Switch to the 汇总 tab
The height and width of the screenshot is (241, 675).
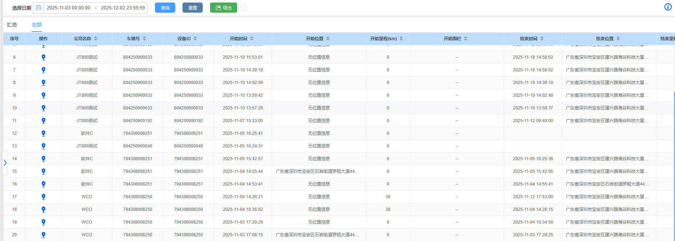pyautogui.click(x=12, y=25)
